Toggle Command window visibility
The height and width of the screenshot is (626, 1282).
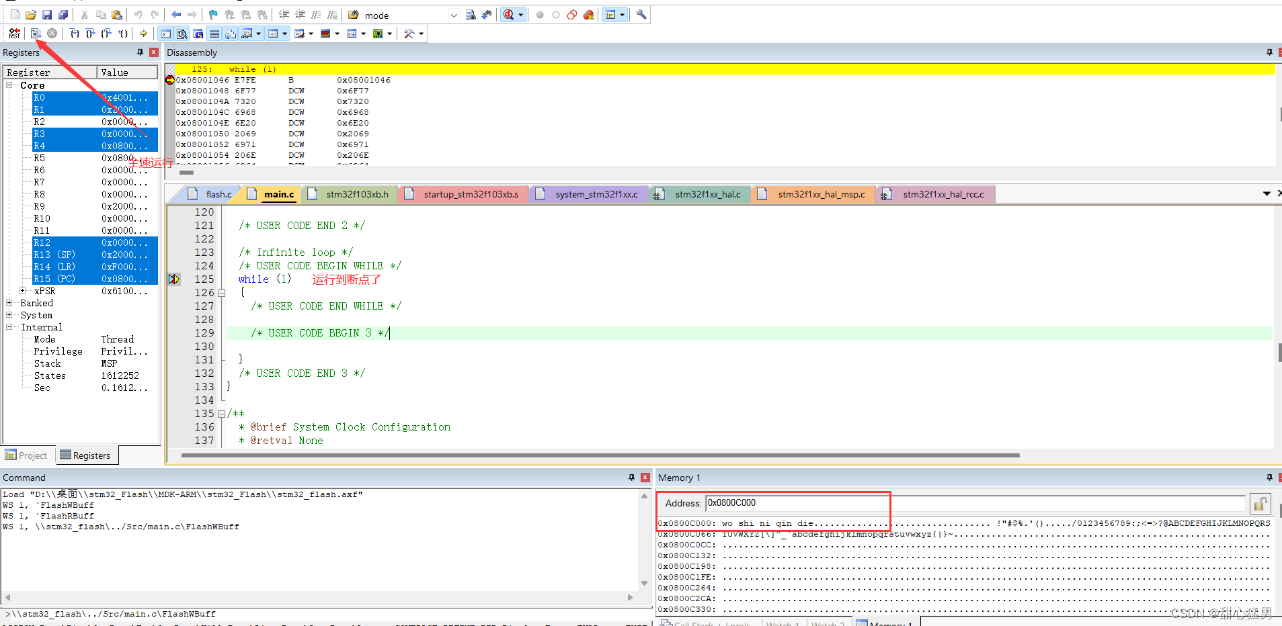click(165, 34)
